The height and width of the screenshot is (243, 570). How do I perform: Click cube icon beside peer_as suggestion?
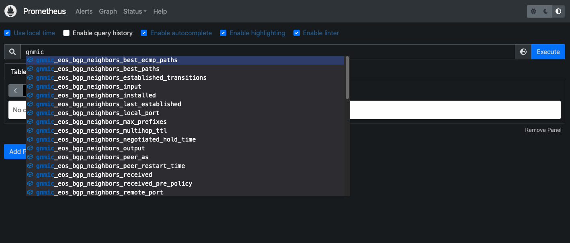coord(31,157)
